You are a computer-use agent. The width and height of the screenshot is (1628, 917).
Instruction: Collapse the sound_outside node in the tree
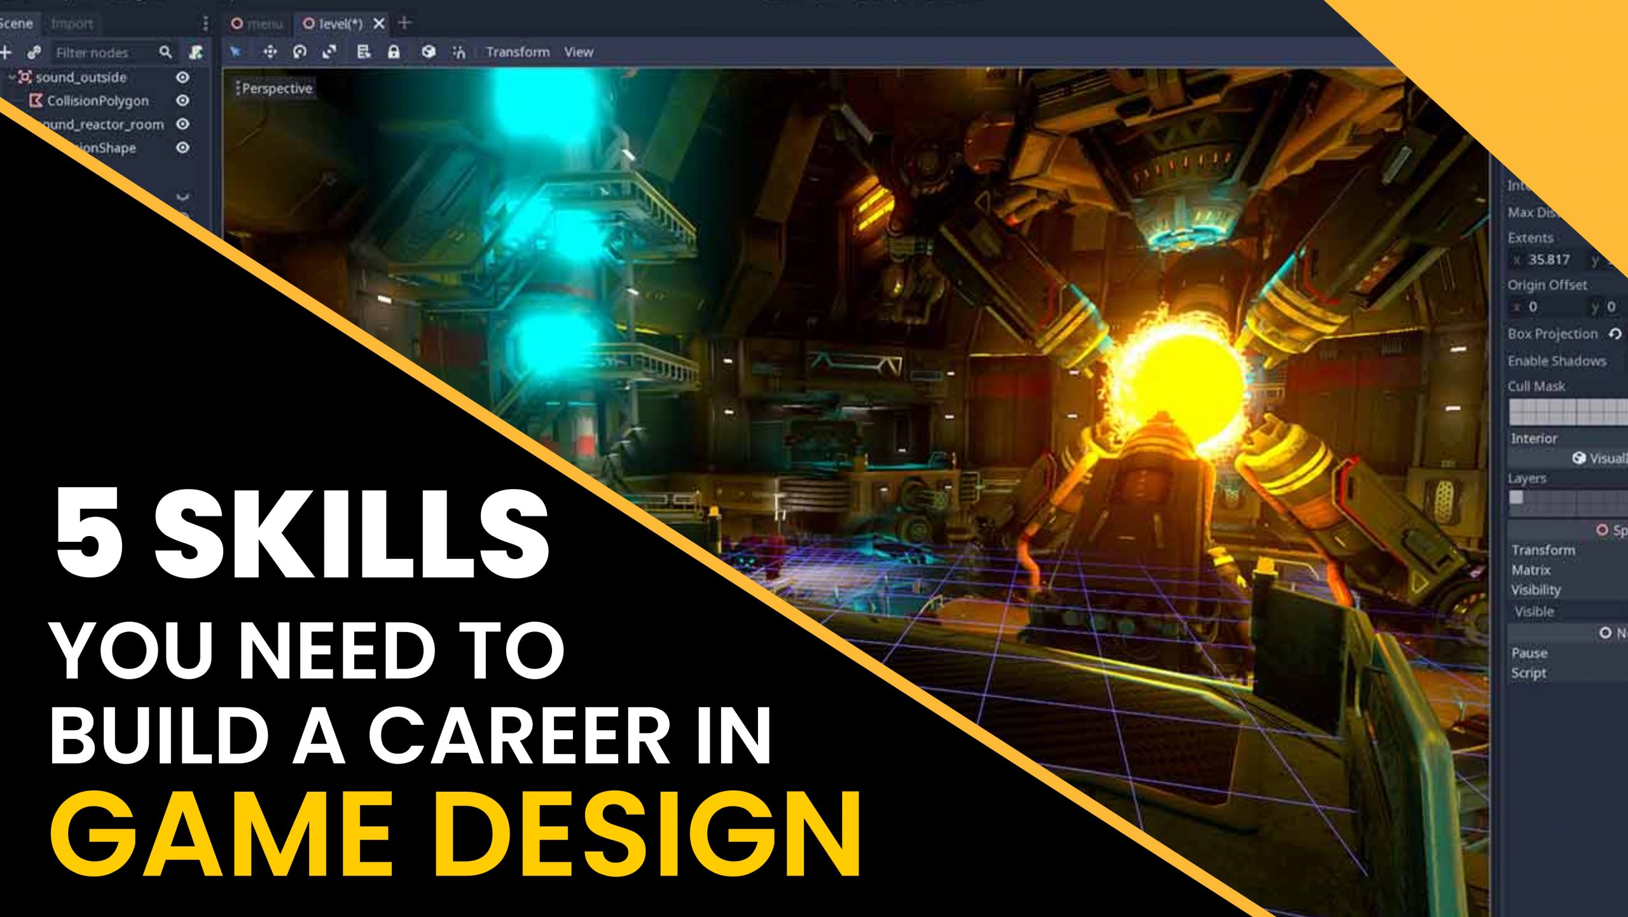click(x=11, y=77)
